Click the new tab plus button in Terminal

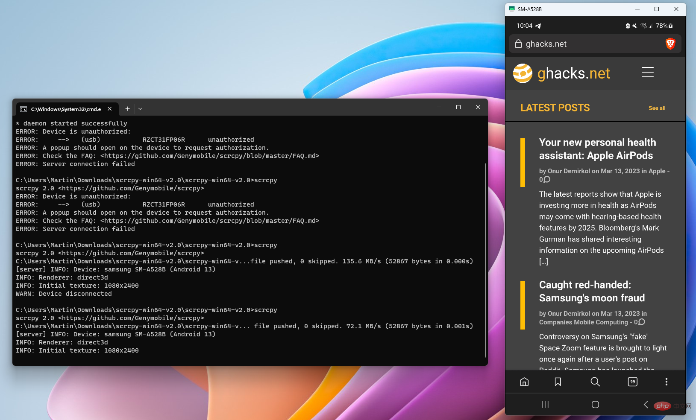[127, 108]
